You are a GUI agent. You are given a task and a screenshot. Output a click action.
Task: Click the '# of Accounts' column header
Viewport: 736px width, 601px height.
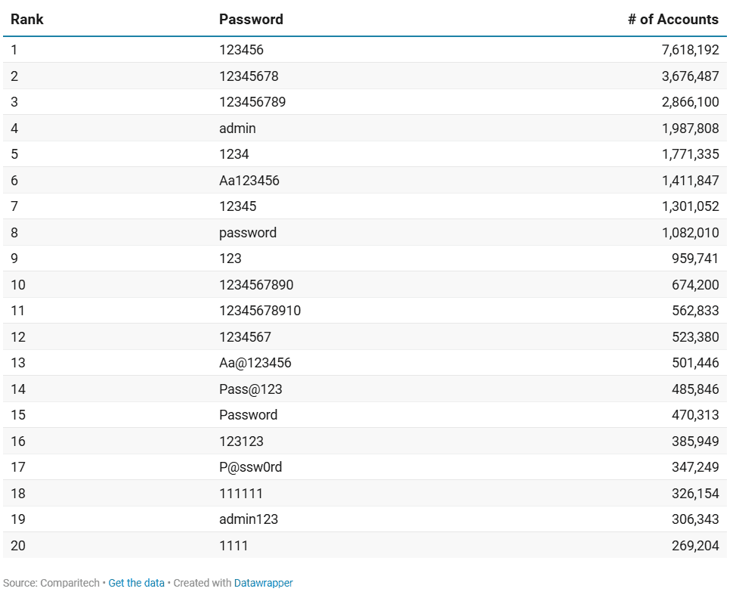(673, 20)
